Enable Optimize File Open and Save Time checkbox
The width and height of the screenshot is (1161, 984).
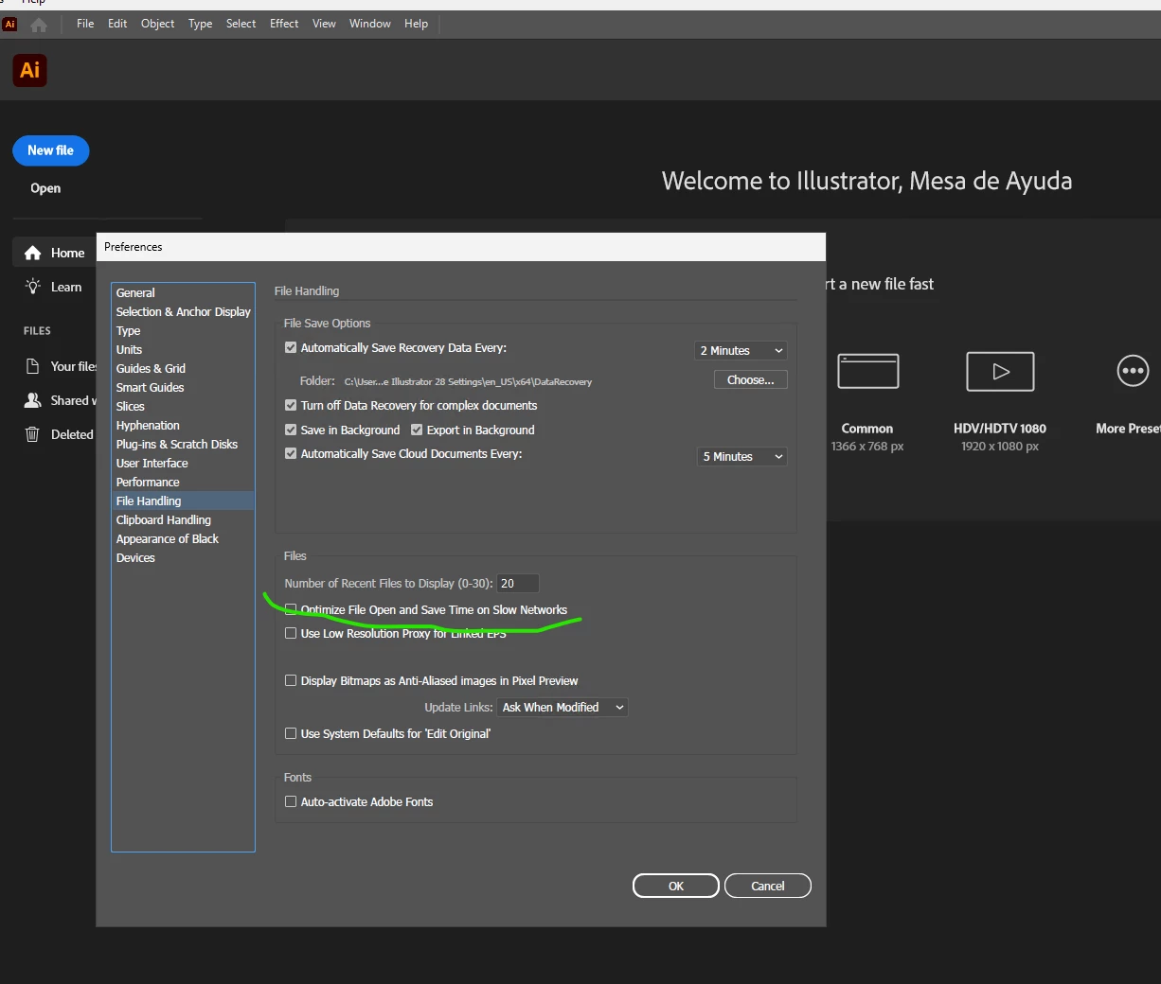coord(291,609)
